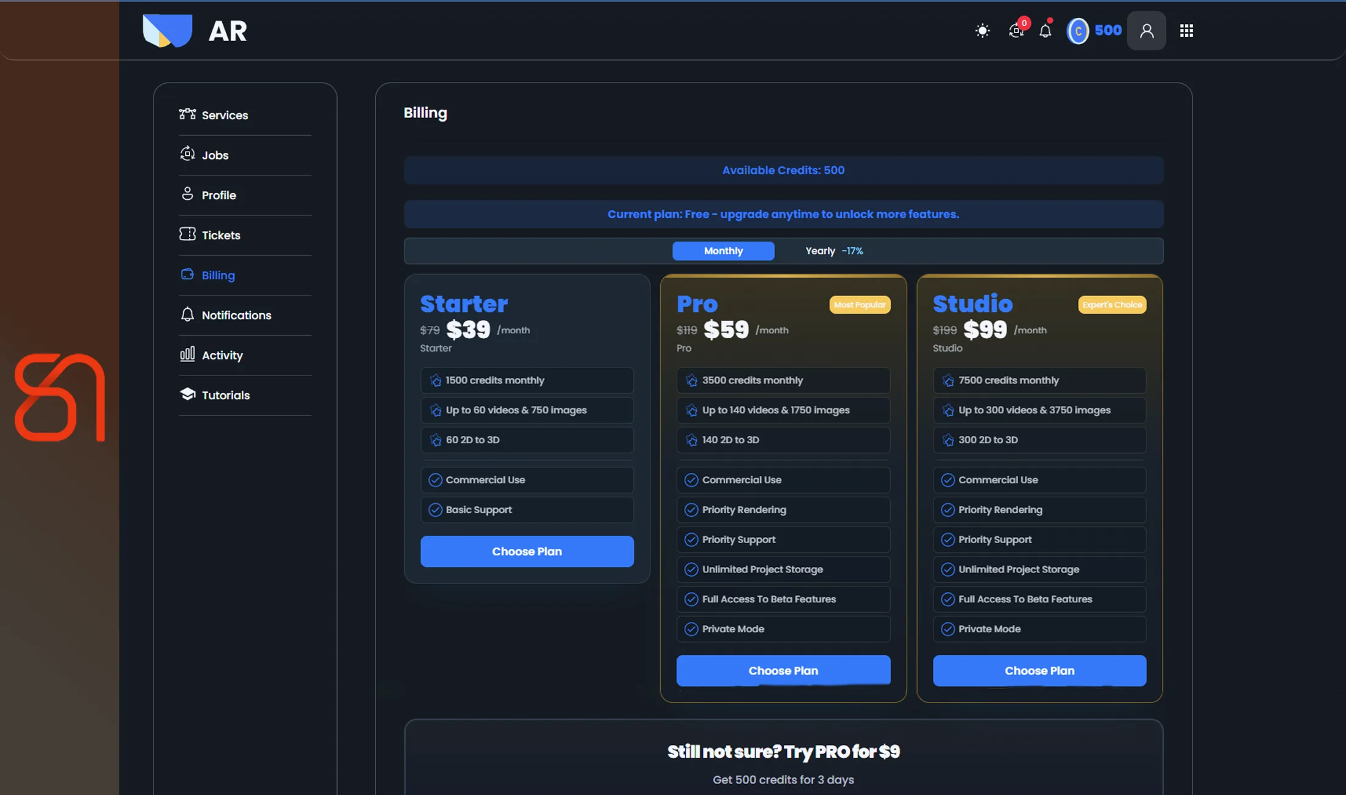
Task: Click the Most Popular badge
Action: [x=860, y=305]
